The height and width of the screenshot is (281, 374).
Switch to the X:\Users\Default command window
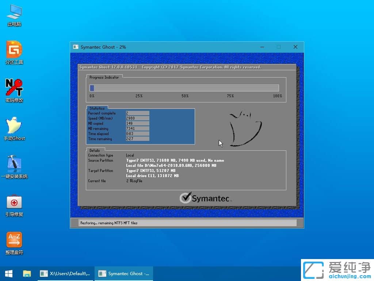pyautogui.click(x=65, y=273)
